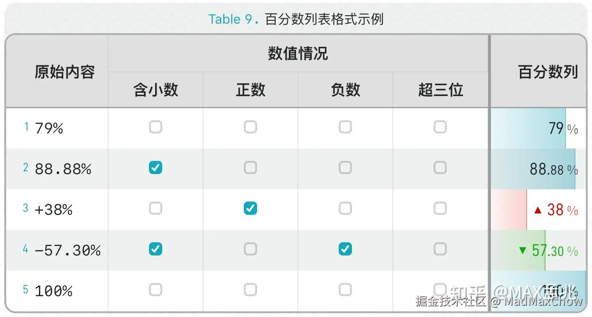Open the Table 9 caption link
The width and height of the screenshot is (592, 317).
[x=231, y=19]
